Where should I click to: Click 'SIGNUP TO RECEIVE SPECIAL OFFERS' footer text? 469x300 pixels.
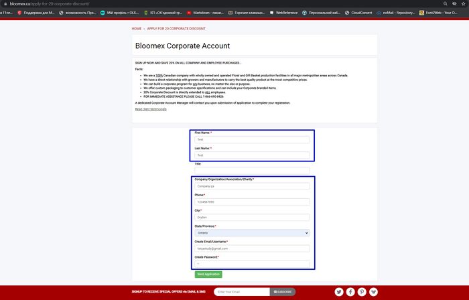pyautogui.click(x=168, y=292)
